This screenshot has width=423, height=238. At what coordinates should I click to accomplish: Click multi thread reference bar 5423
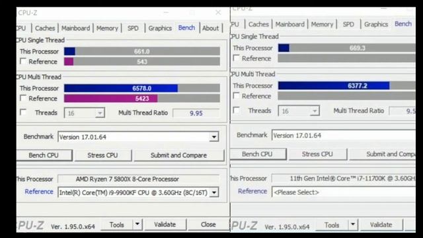coord(142,99)
